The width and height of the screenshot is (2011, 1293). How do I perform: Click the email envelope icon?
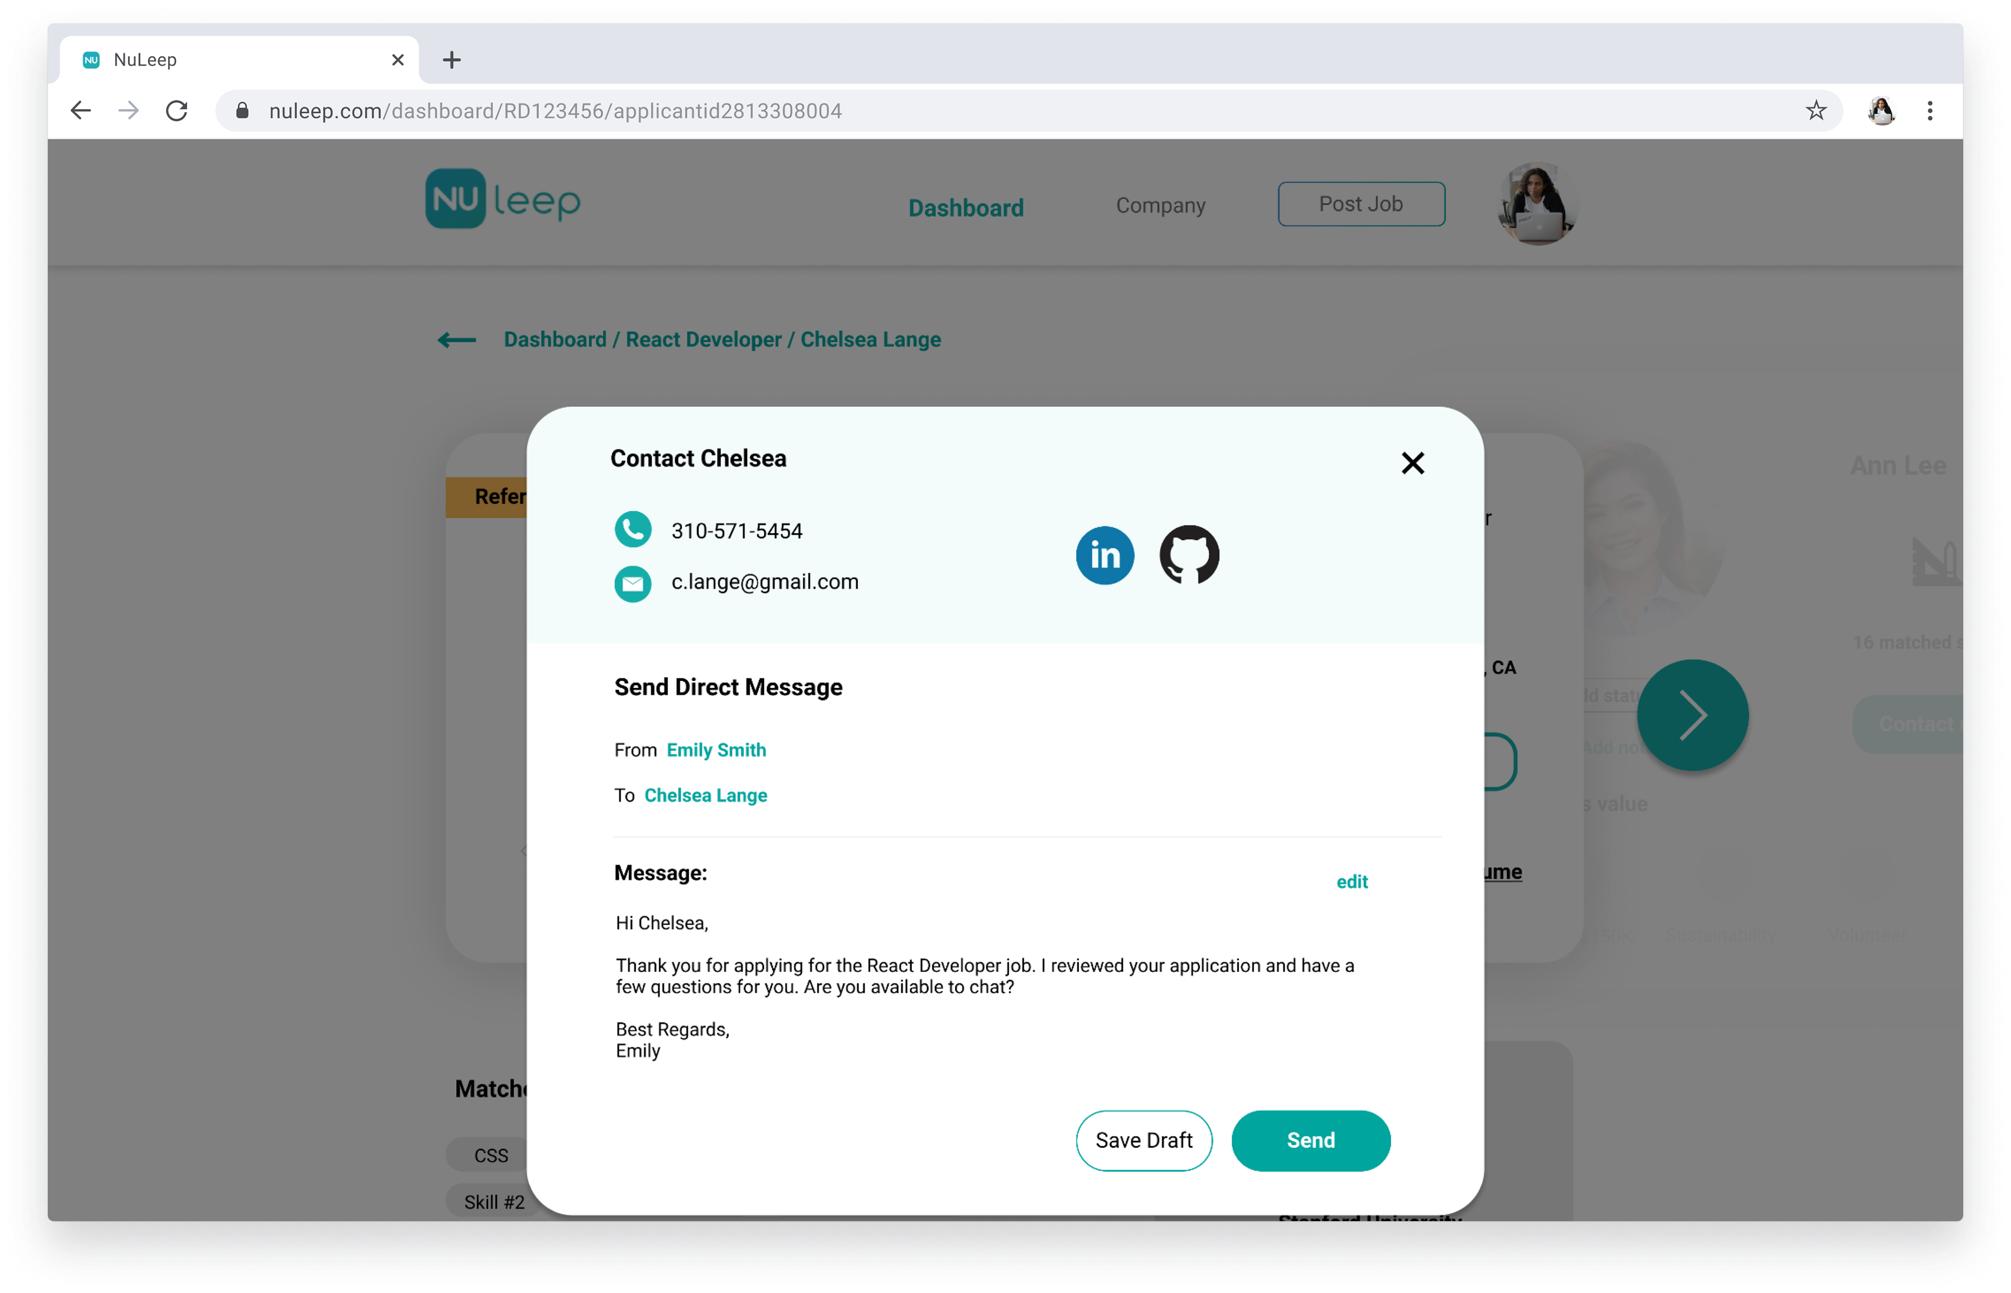633,583
